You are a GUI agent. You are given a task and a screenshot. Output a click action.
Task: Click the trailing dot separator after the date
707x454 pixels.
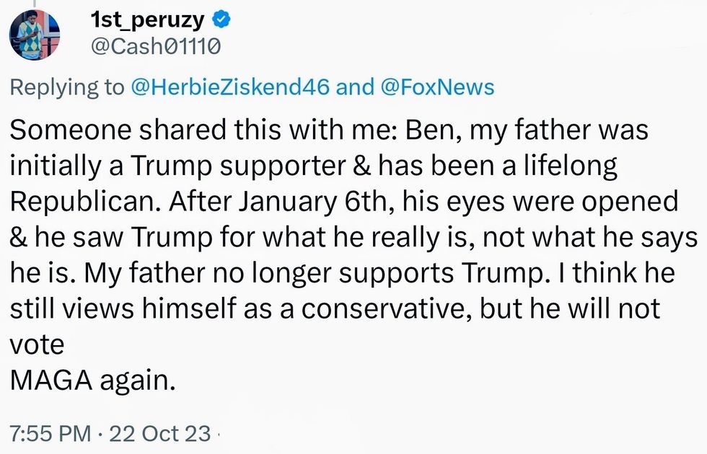point(219,435)
